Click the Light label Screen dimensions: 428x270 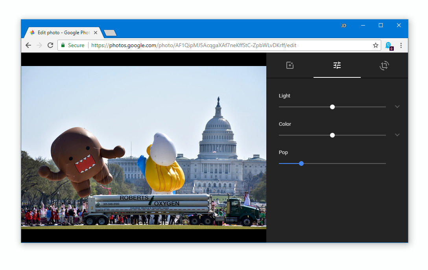(x=284, y=96)
